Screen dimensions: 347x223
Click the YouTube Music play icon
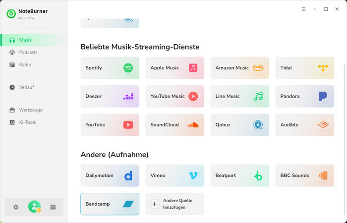coord(193,96)
